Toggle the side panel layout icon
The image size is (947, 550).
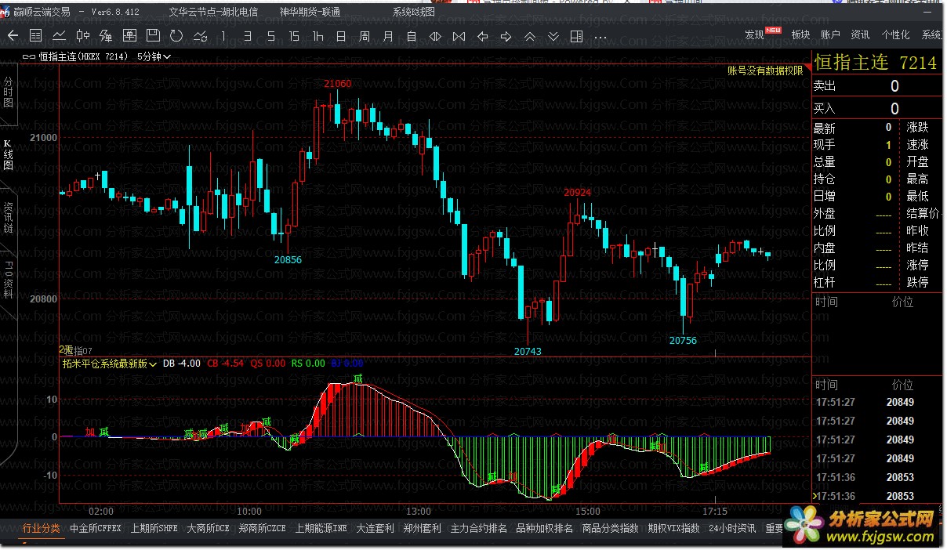tap(577, 36)
